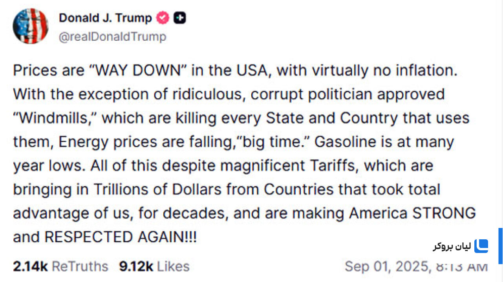503x282 pixels.
Task: Click "RESPECTED AGAIN!!!" at the post's end
Action: click(x=121, y=237)
